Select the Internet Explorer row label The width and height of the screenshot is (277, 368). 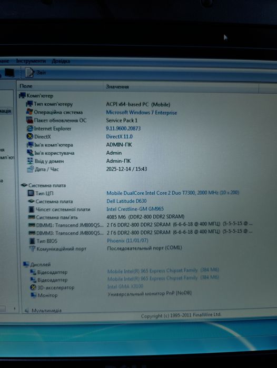(x=53, y=128)
